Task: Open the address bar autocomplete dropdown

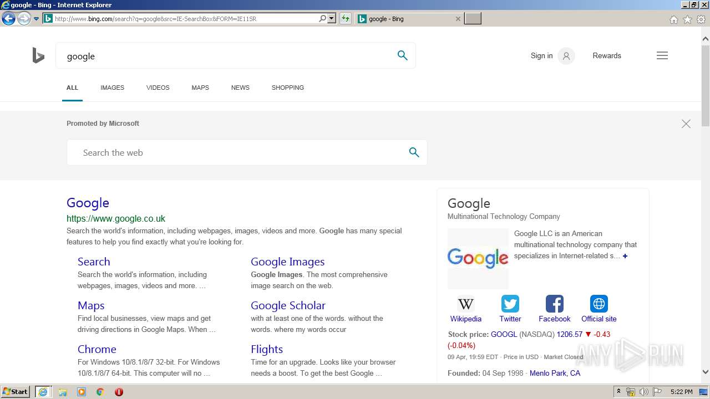Action: 332,19
